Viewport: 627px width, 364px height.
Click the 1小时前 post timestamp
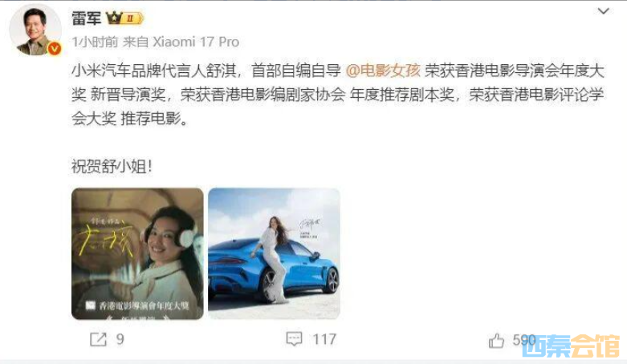click(95, 42)
